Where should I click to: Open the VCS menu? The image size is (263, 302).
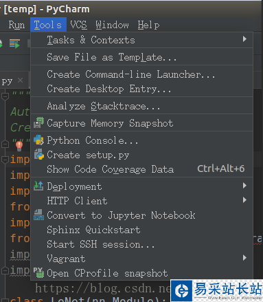point(78,25)
